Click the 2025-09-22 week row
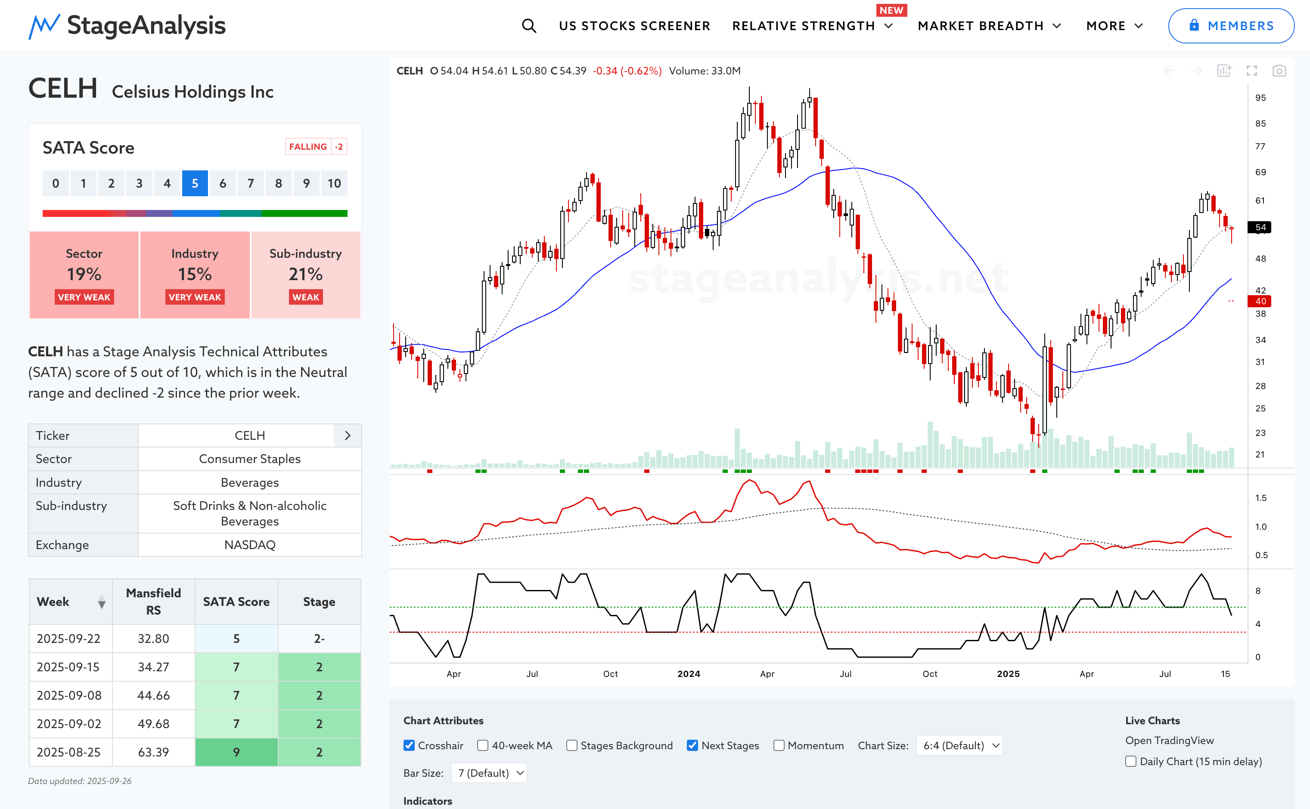The image size is (1310, 809). coord(195,638)
